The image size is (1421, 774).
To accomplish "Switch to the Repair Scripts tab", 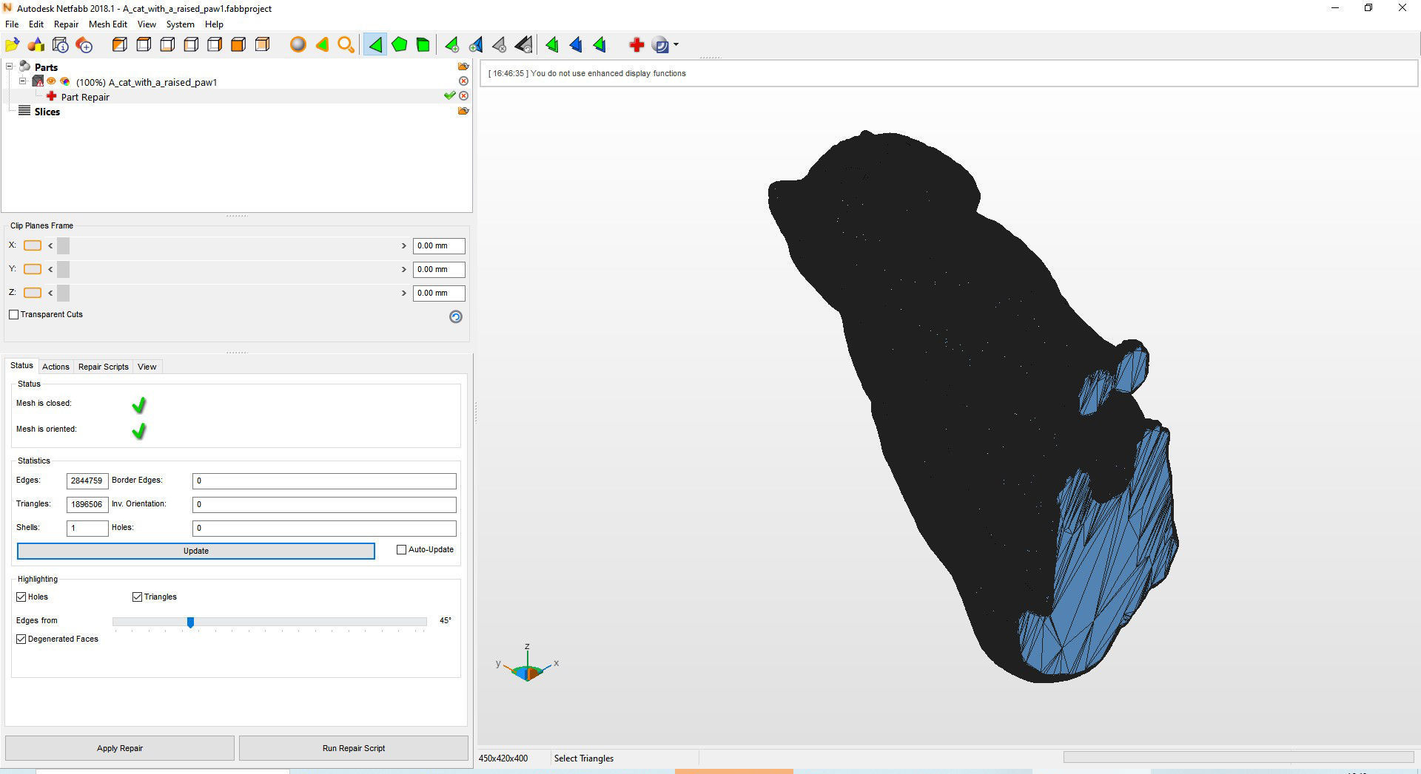I will (x=104, y=367).
